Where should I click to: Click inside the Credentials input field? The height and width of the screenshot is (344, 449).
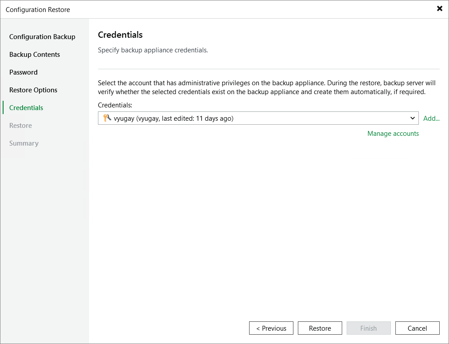click(222, 118)
